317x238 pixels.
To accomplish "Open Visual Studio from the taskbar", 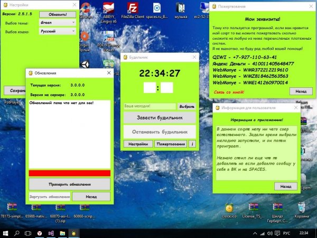I will tap(51, 233).
